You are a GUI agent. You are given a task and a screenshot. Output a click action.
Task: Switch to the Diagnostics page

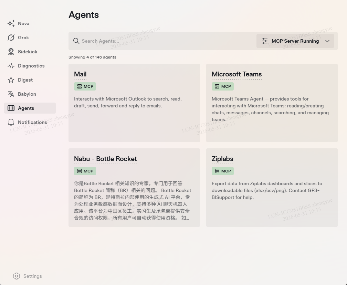30,66
